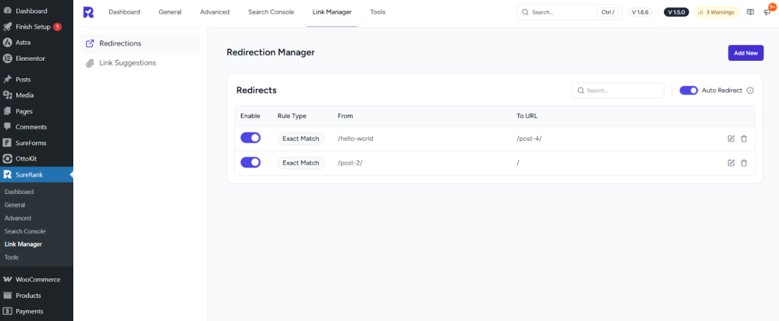This screenshot has height=321, width=779.
Task: Click the V 1.6.6 version badge
Action: (640, 12)
